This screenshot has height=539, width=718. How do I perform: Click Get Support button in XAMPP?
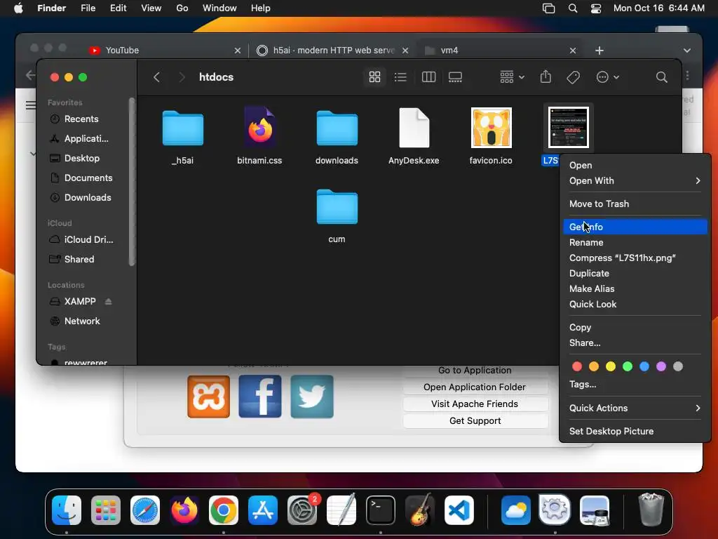tap(475, 421)
